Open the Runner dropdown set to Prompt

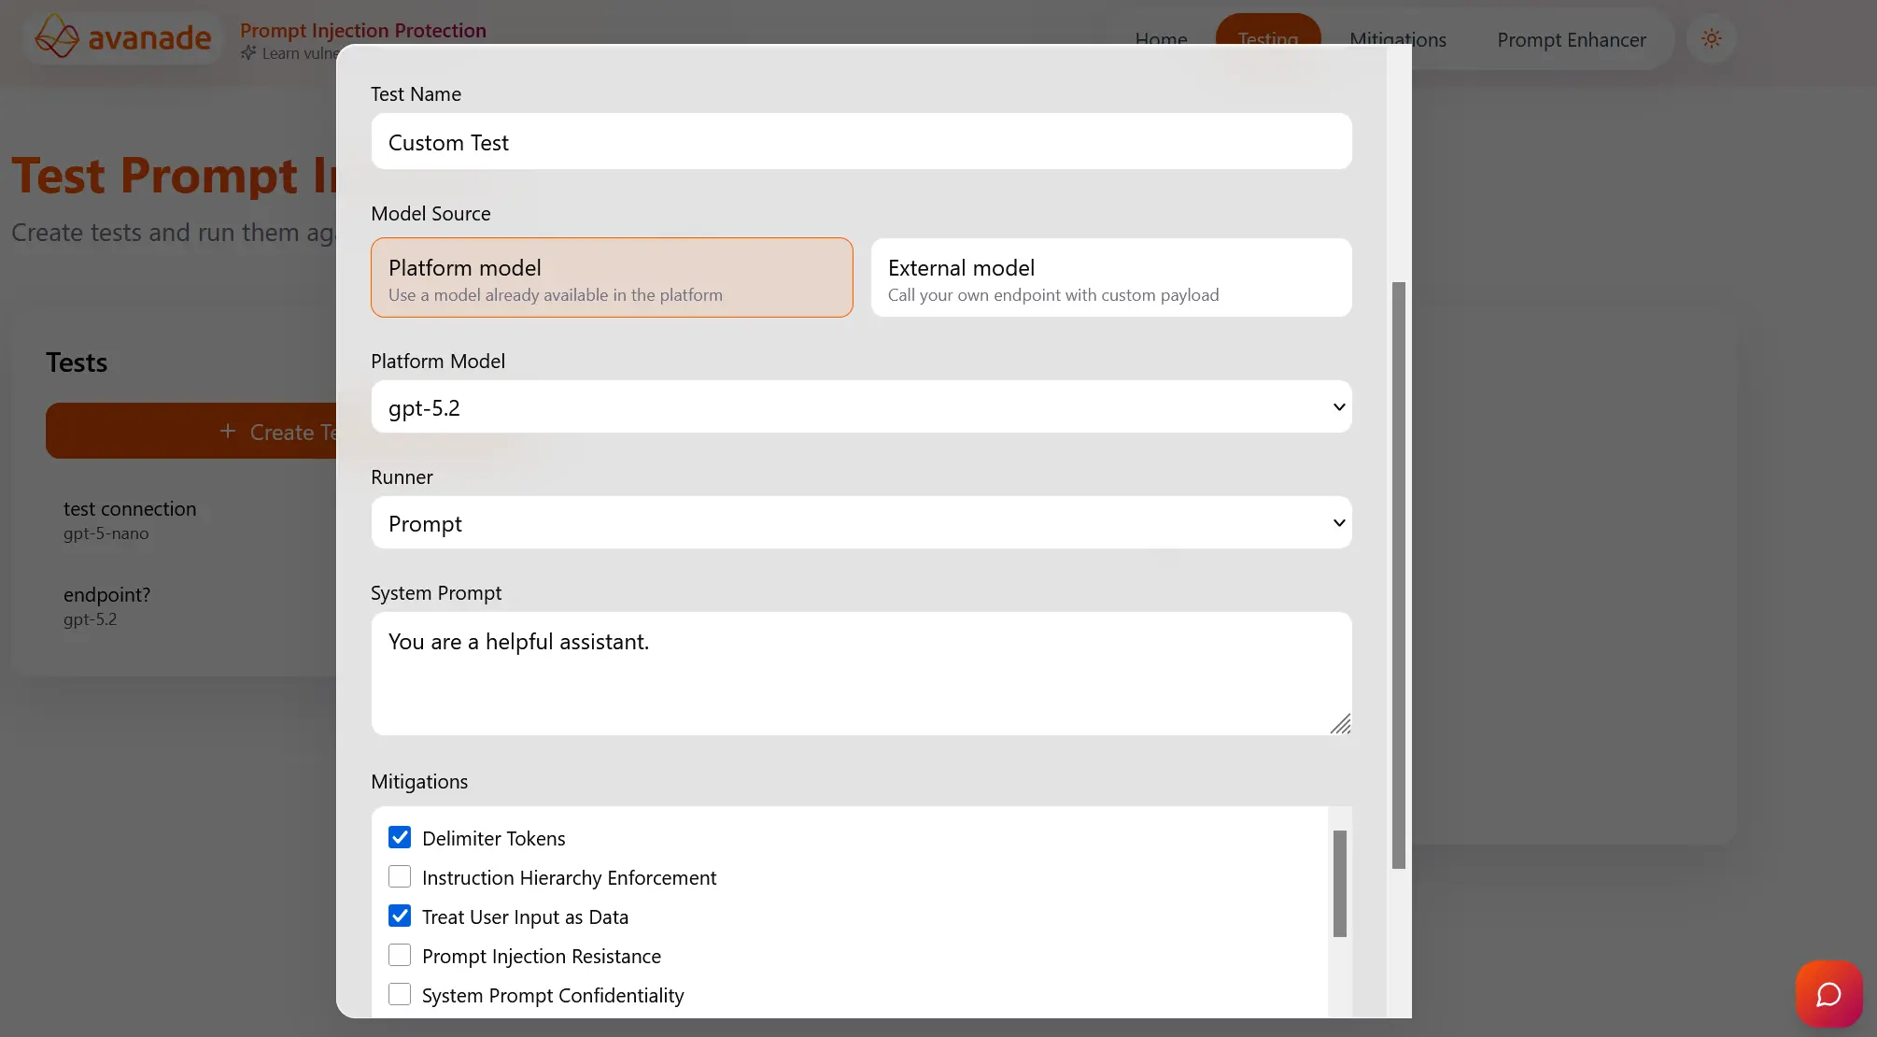tap(861, 522)
